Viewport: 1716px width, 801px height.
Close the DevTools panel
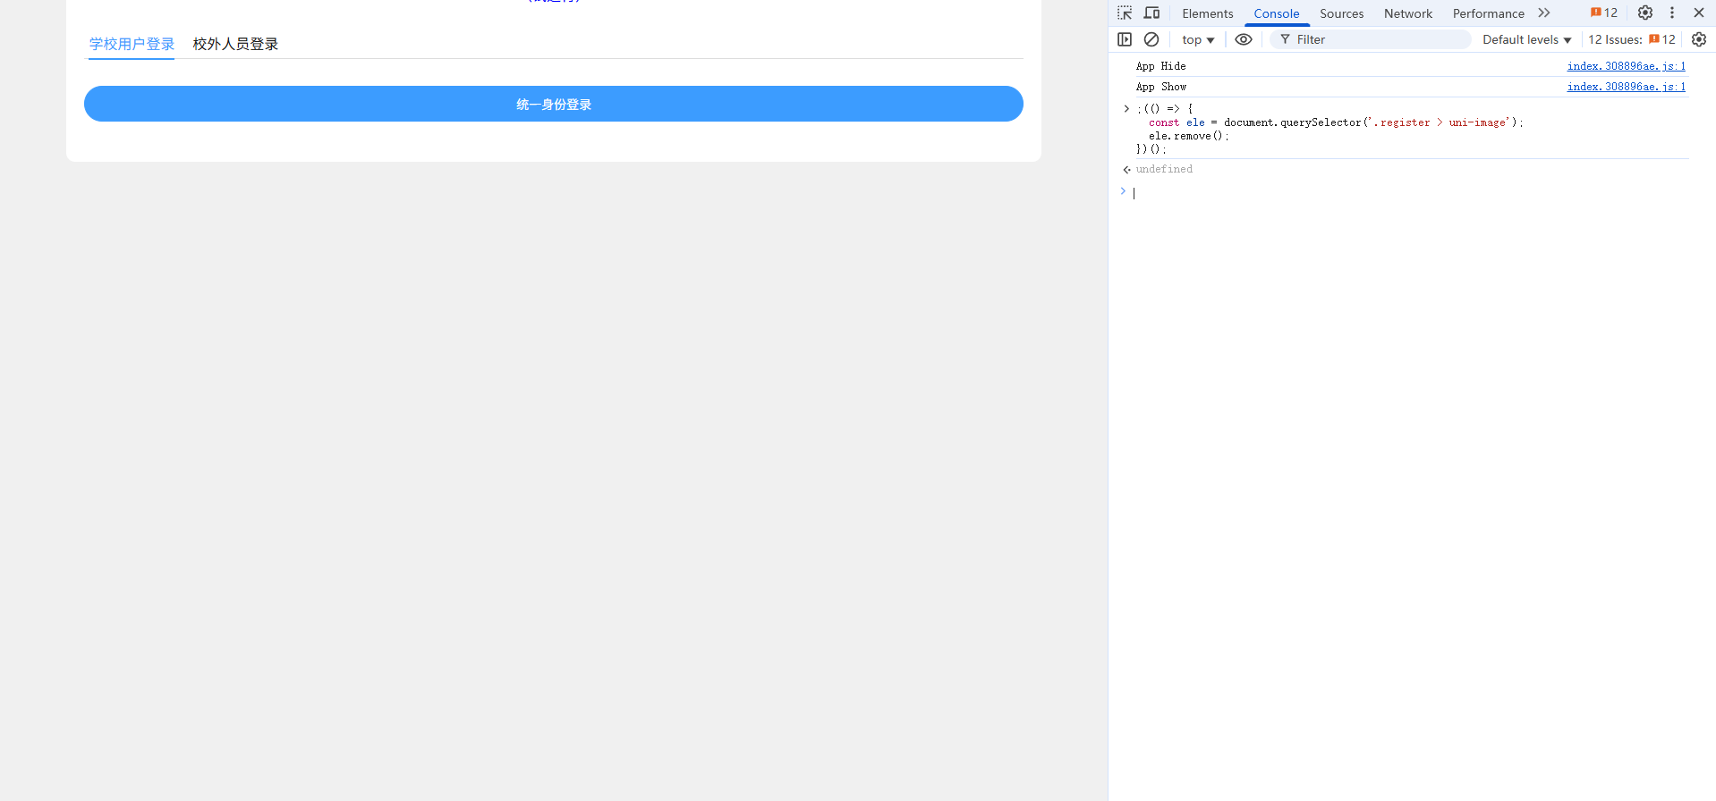tap(1698, 13)
